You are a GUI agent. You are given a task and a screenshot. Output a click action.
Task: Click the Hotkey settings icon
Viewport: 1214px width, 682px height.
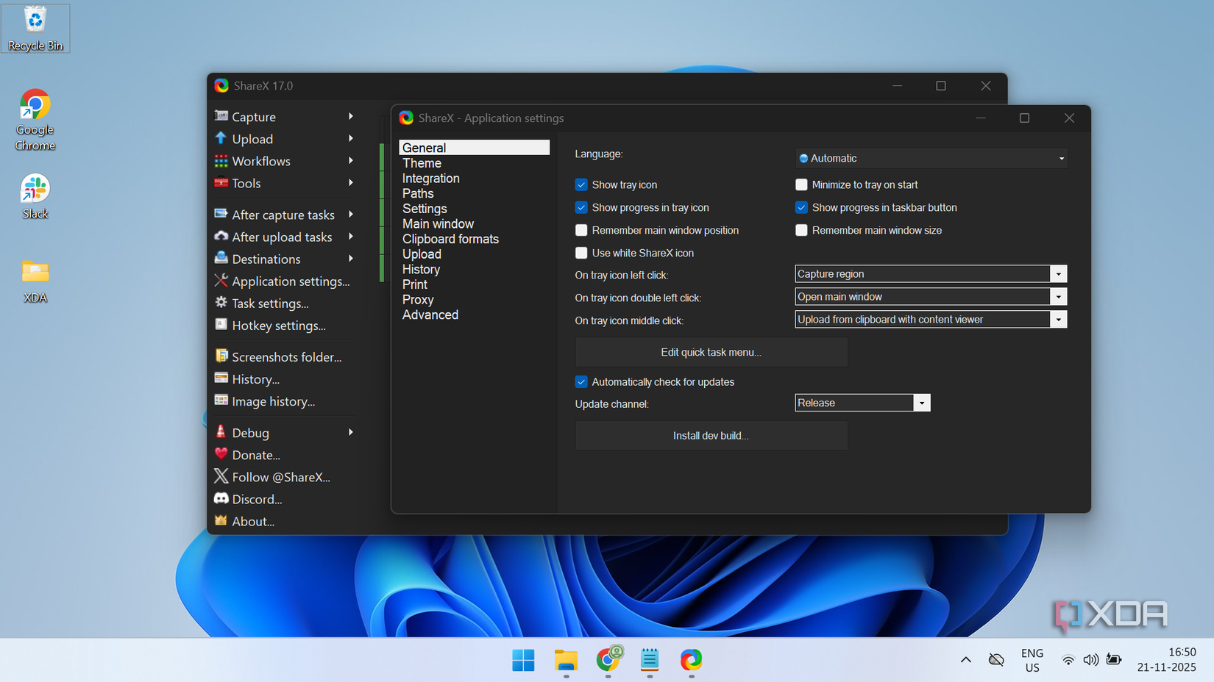(221, 324)
